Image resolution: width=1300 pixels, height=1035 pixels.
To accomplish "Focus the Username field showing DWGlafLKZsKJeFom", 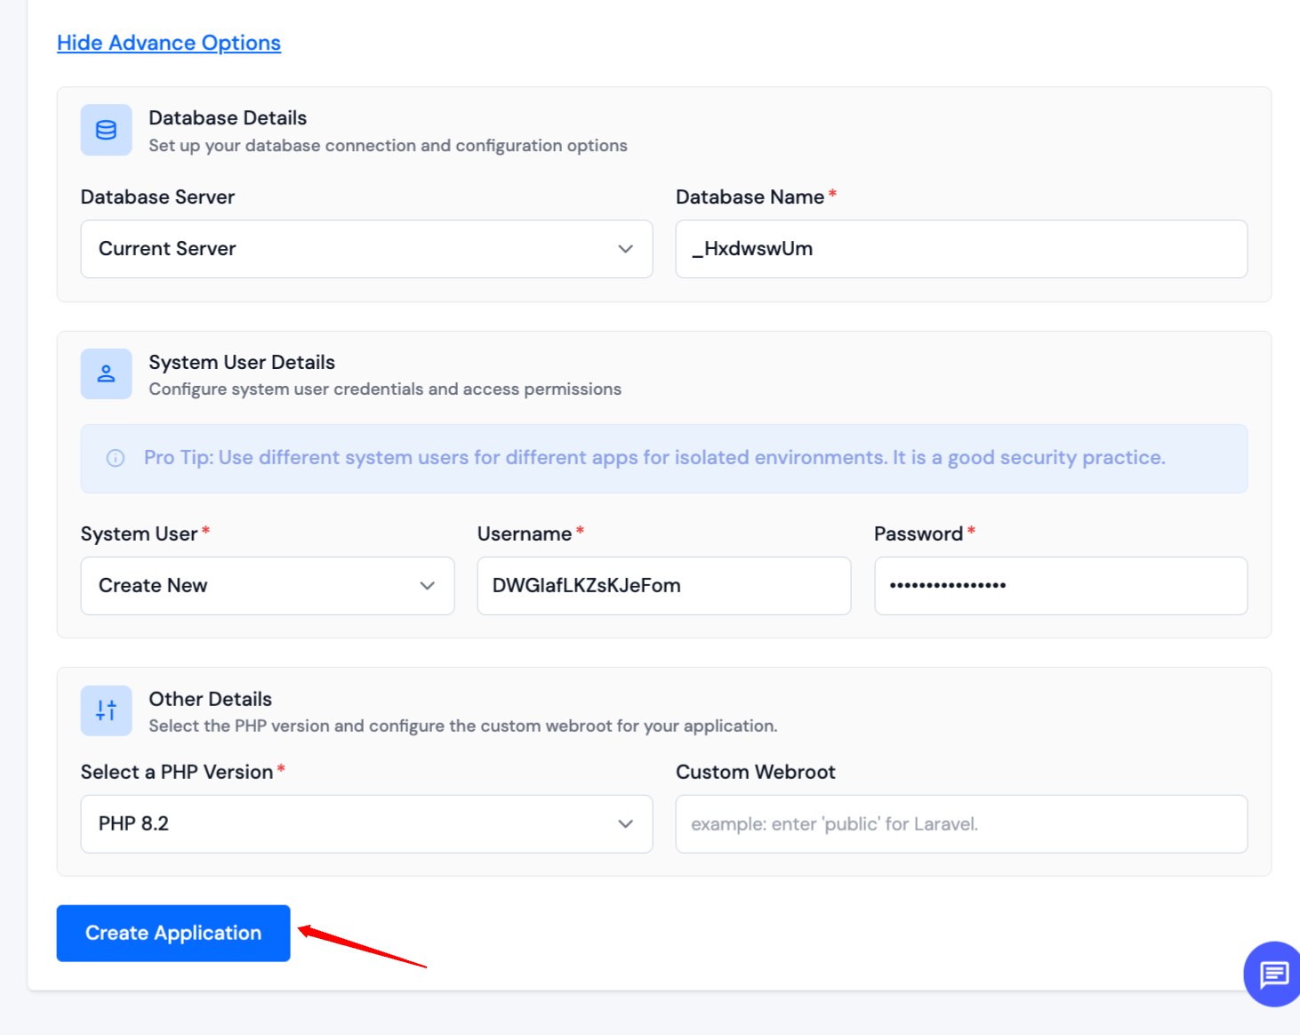I will pos(663,585).
